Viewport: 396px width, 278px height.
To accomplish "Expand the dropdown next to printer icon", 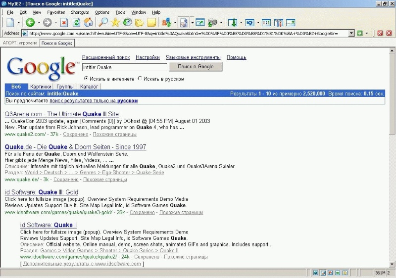I will (221, 23).
